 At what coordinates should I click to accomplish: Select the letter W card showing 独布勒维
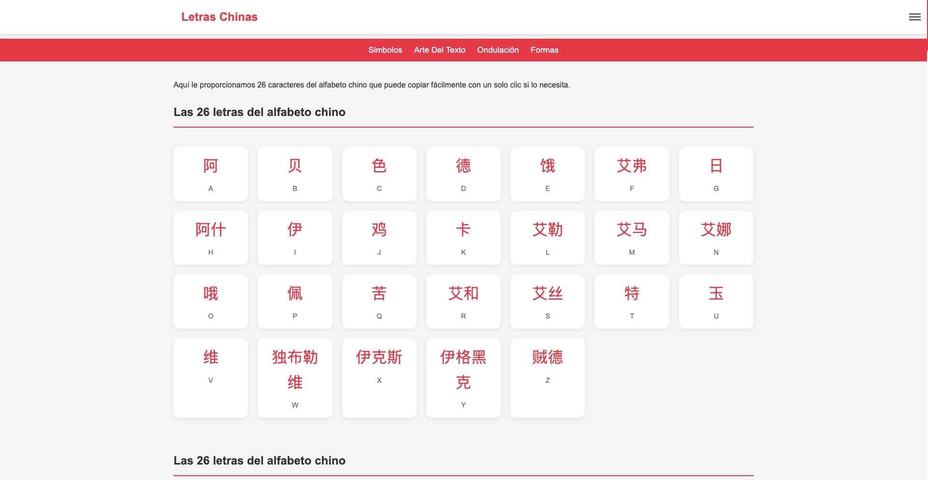click(294, 378)
